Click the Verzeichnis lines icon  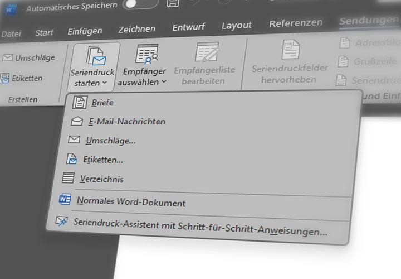(69, 178)
